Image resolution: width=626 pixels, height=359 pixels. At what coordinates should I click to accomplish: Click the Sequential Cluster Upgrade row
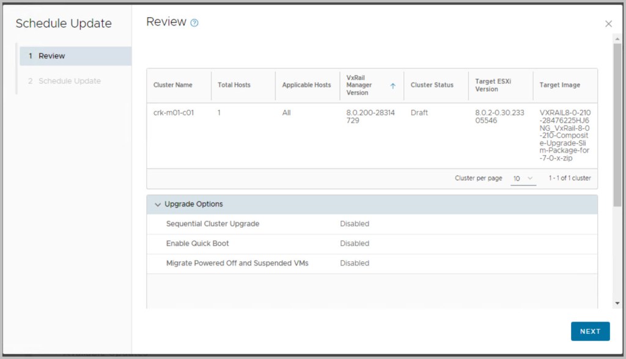213,224
